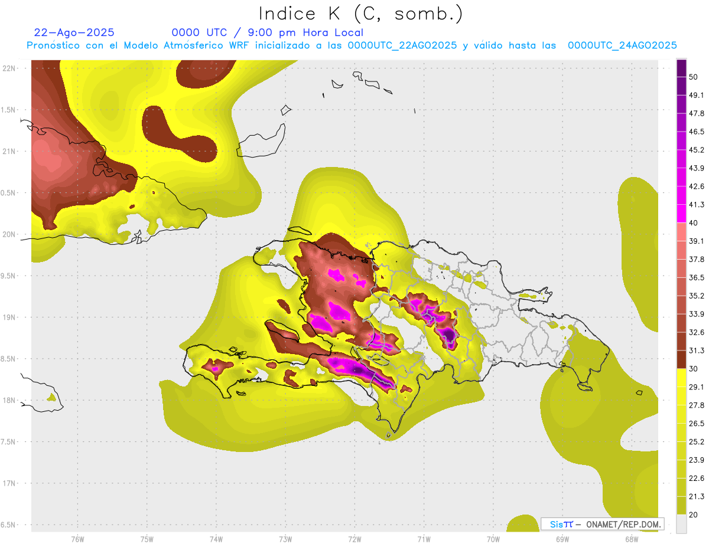Image resolution: width=709 pixels, height=547 pixels.
Task: Click the colorbar value '45.2'
Action: click(x=697, y=150)
